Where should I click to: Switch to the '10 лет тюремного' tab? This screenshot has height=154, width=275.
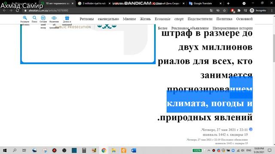[57, 3]
